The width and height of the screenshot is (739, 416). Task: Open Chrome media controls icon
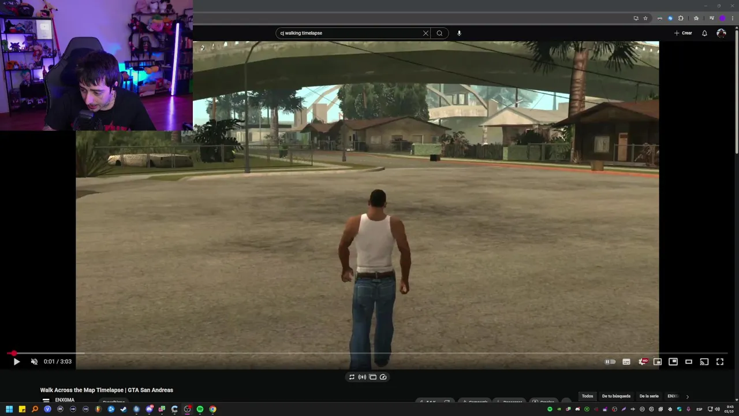[712, 18]
